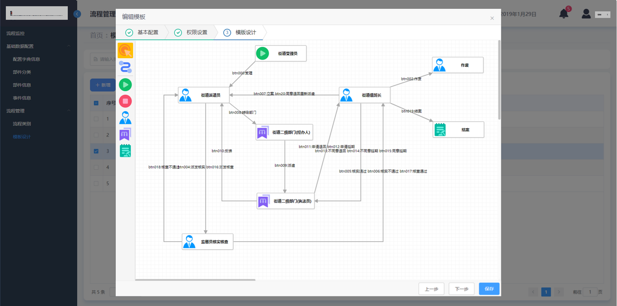Collapse the 流程管理 sidebar group

[x=38, y=111]
